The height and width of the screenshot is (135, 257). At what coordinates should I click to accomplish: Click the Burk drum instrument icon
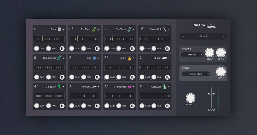(x=59, y=29)
